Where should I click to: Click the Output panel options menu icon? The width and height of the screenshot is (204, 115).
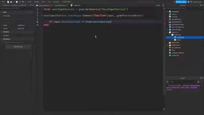point(202,82)
